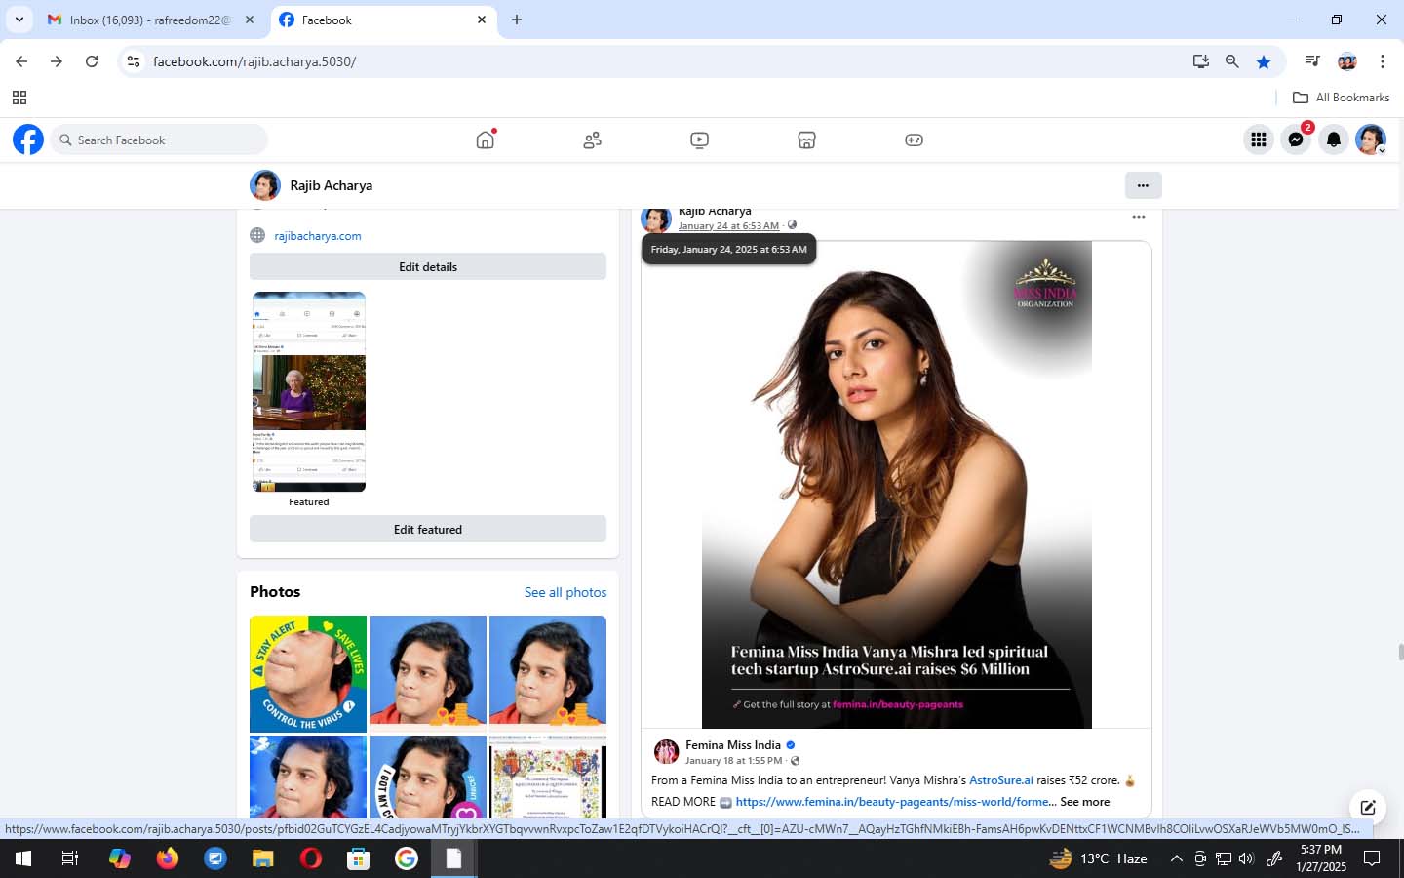Open Task View on the taskbar
Screen dimensions: 1404x878
point(70,858)
